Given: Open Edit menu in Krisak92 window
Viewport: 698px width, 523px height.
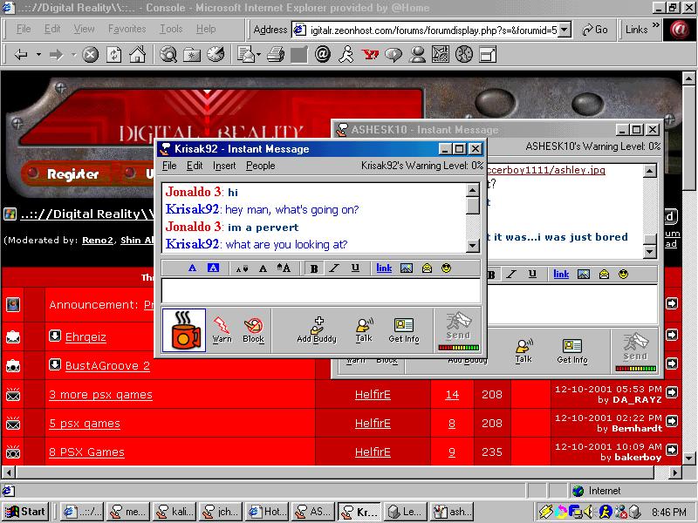Looking at the screenshot, I should [x=195, y=166].
